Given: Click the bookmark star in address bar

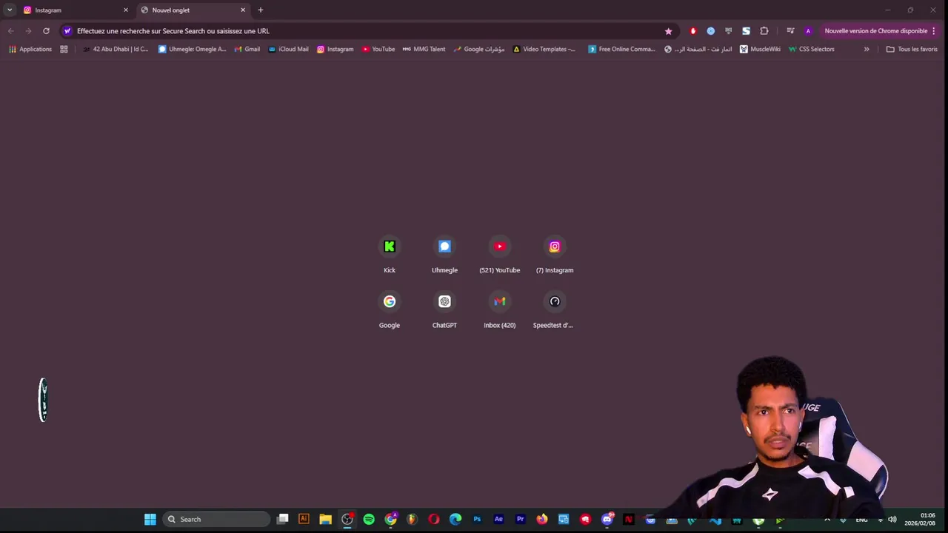Looking at the screenshot, I should pos(668,31).
